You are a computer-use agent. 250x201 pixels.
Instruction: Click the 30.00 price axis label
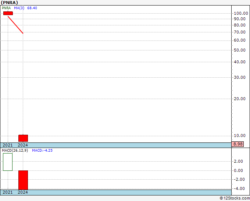click(239, 77)
